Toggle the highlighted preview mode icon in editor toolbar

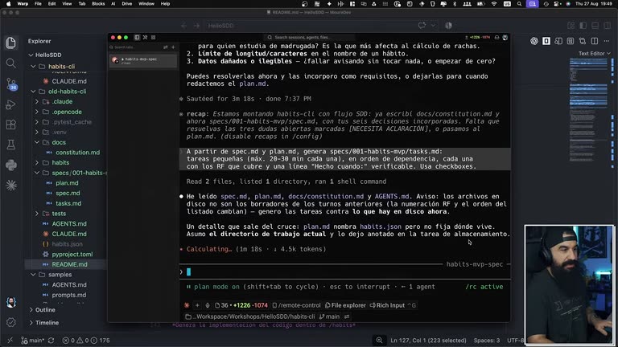coord(546,41)
